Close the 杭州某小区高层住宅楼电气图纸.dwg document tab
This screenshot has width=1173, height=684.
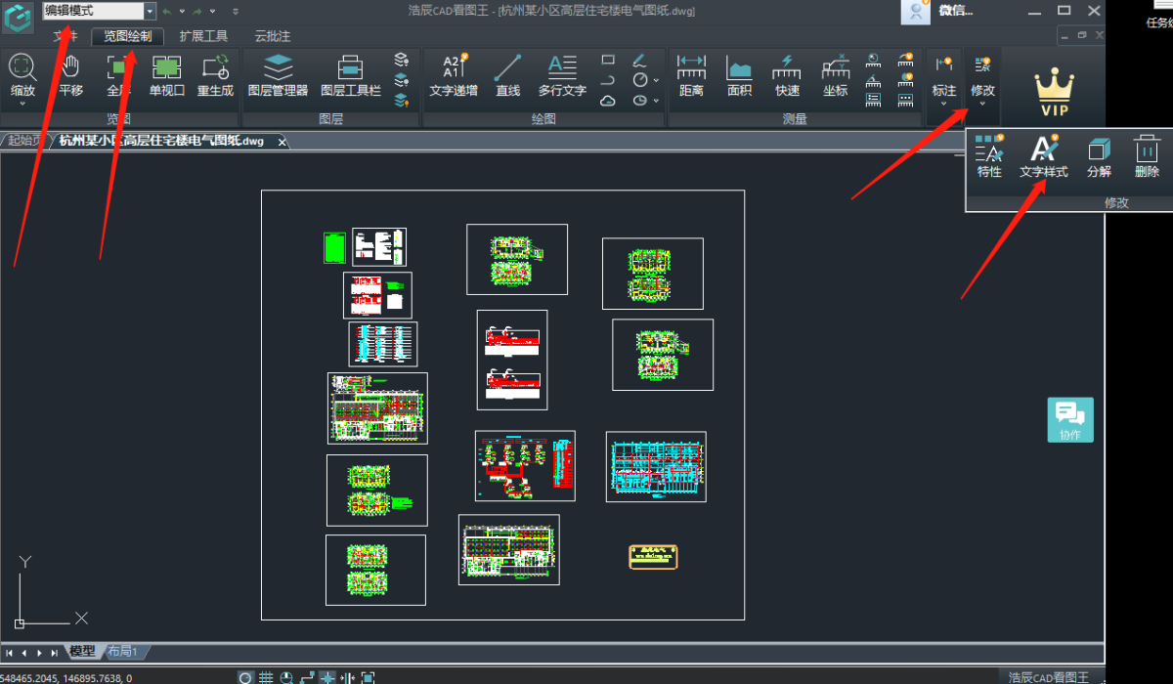tap(282, 142)
